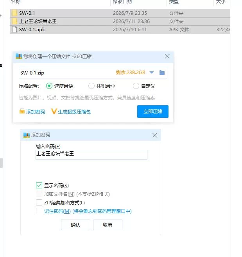This screenshot has height=257, width=242.
Task: Sort by the 名称 column header
Action: coord(16,2)
